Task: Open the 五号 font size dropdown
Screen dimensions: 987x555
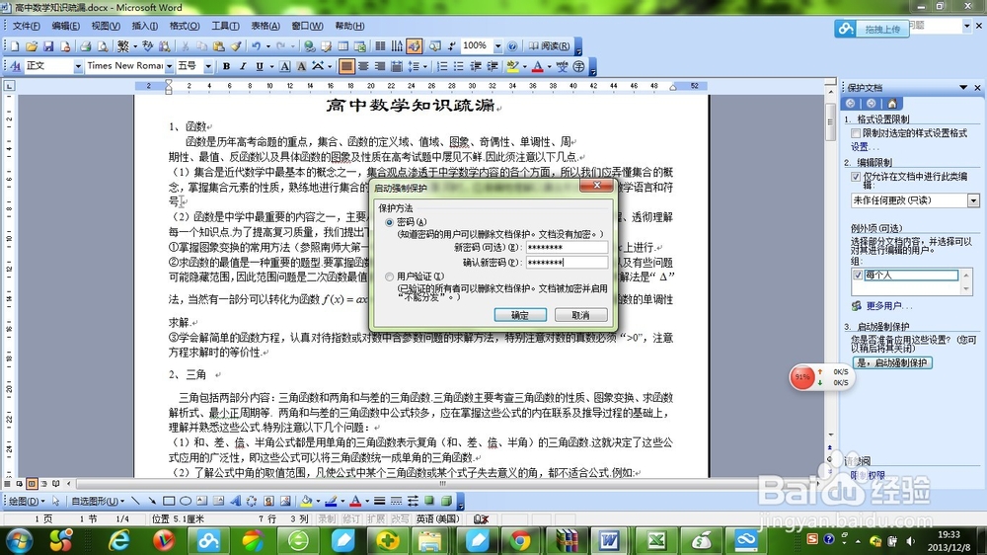Action: (x=207, y=66)
